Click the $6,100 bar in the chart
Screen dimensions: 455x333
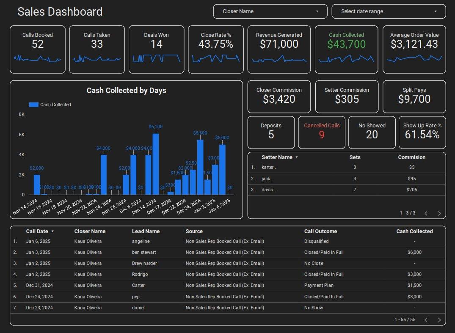pos(155,164)
